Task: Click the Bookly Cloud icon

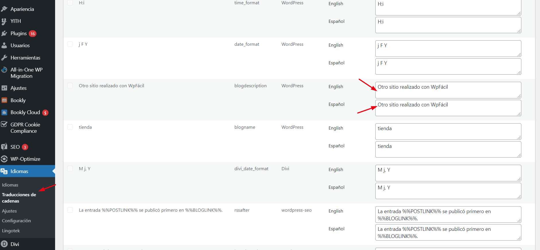Action: (4, 112)
